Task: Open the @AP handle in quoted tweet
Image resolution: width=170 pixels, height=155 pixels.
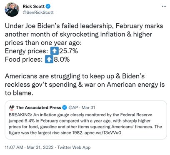Action: pyautogui.click(x=73, y=107)
